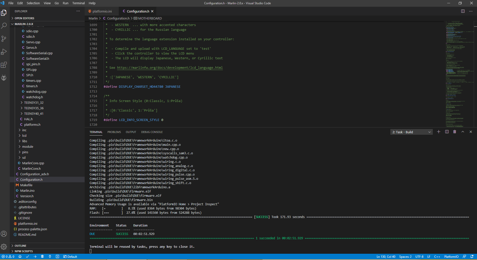Screen dimensions: 477x260
Task: Expand the NPM SCRIPTS section
Action: click(23, 251)
